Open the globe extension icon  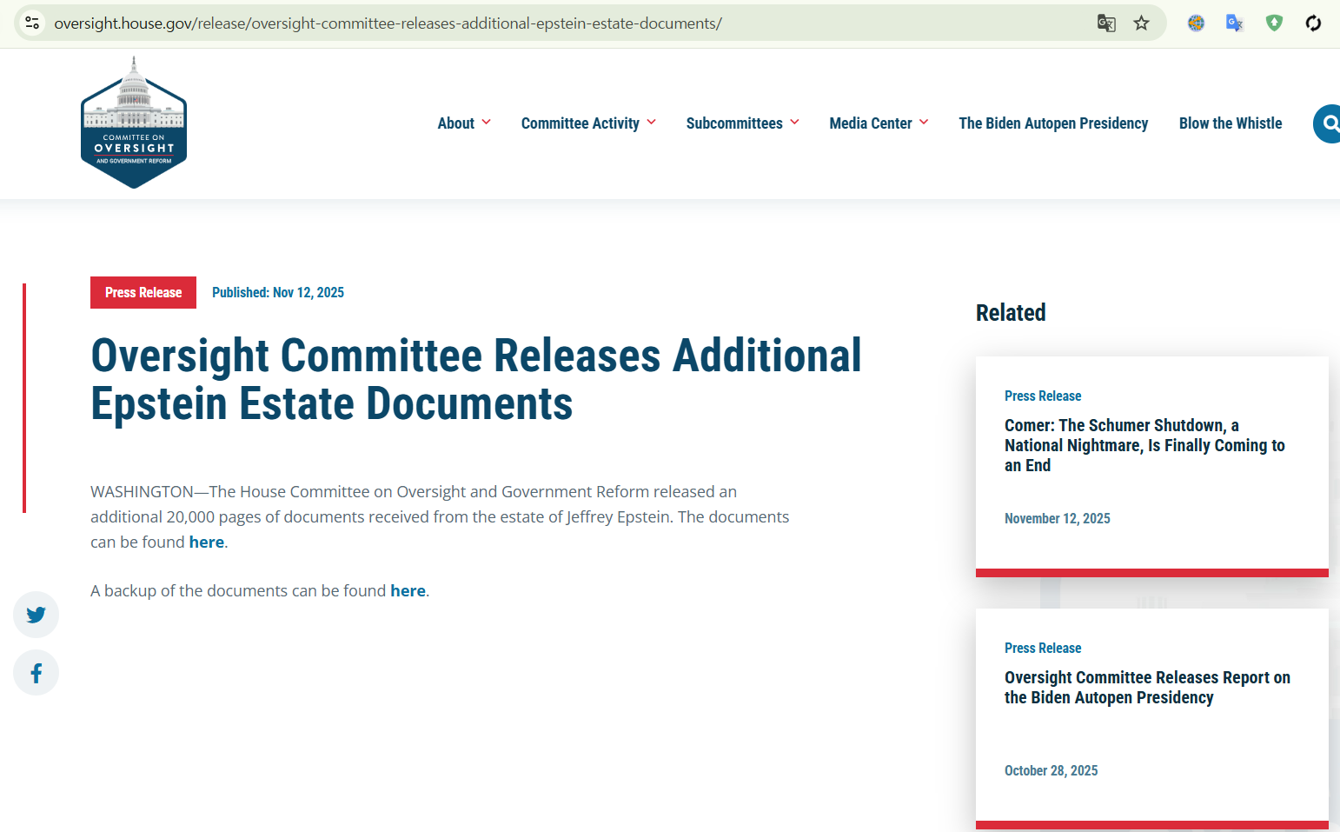pos(1196,23)
